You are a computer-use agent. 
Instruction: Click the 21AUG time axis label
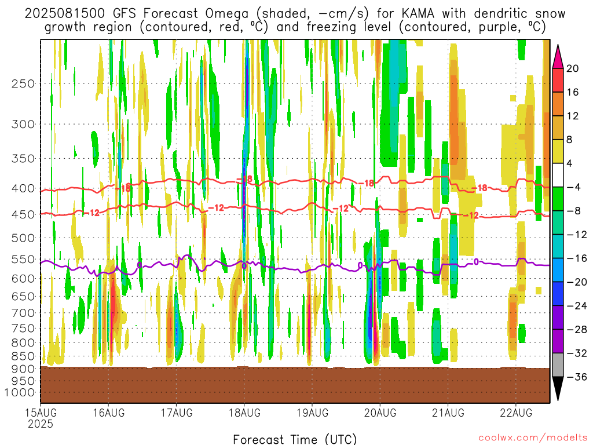click(448, 413)
